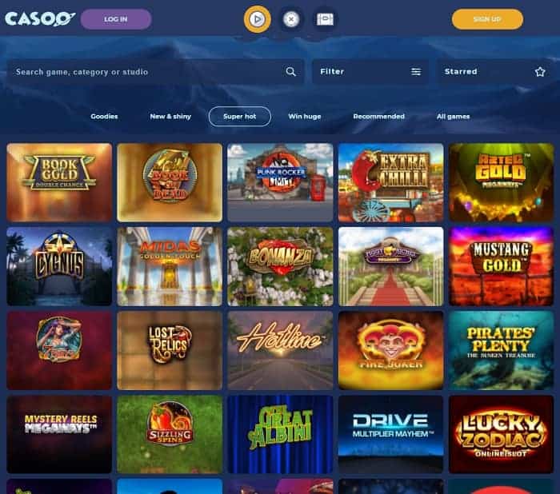This screenshot has width=560, height=494.
Task: Show the All games tab
Action: pos(454,117)
